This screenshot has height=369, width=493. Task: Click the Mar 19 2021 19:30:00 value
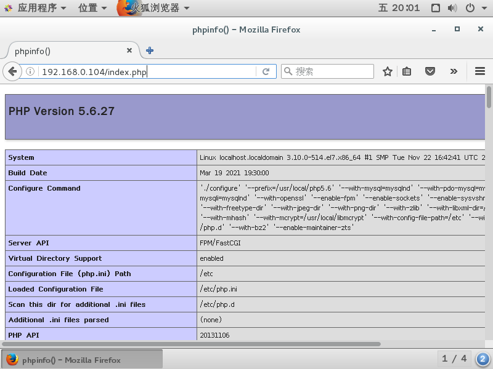tap(234, 173)
